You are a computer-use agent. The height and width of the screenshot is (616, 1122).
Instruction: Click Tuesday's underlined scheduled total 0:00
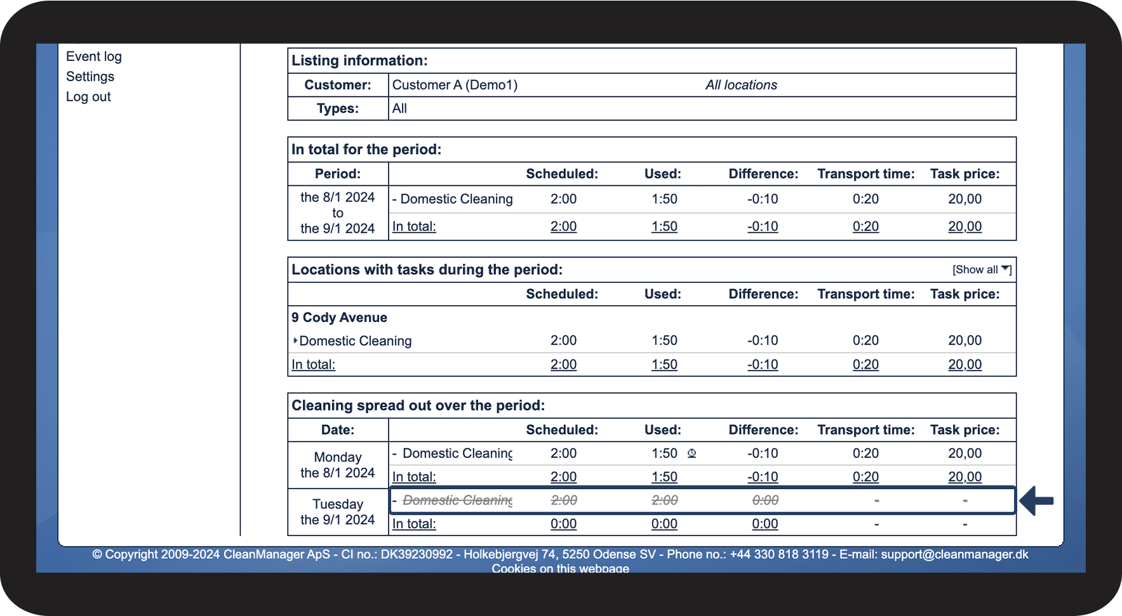[x=563, y=524]
